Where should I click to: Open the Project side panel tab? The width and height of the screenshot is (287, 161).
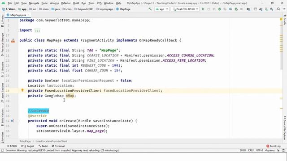tap(2, 21)
